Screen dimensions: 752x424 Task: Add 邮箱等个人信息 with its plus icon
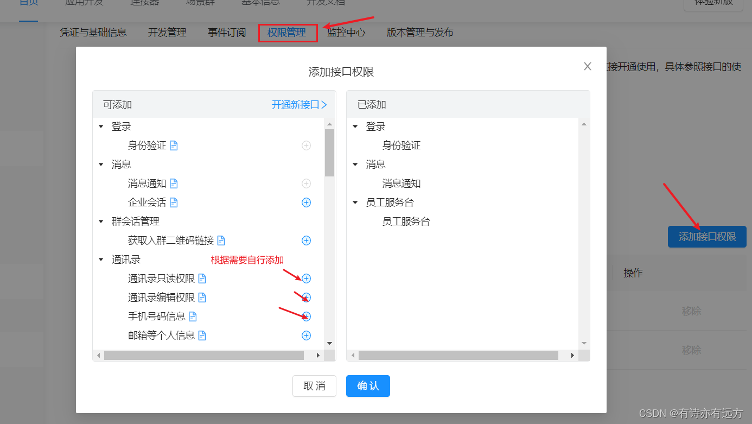click(x=306, y=336)
